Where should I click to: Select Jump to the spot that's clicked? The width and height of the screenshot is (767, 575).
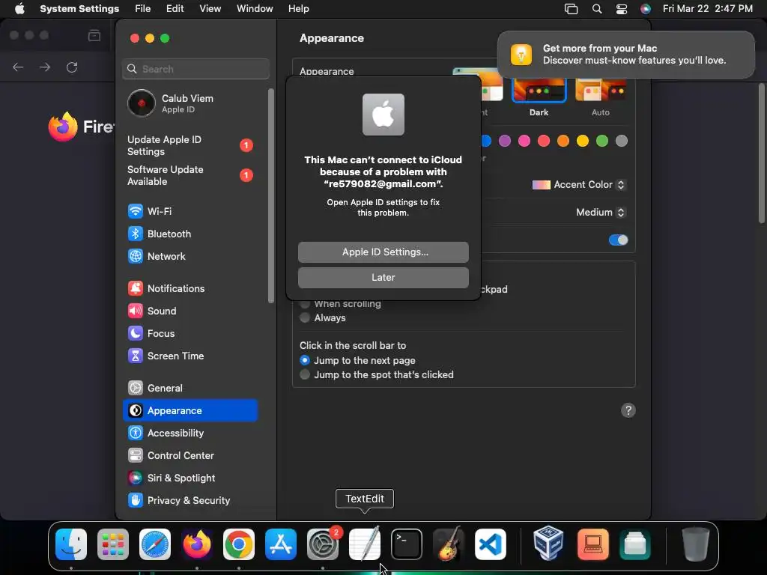pyautogui.click(x=305, y=374)
